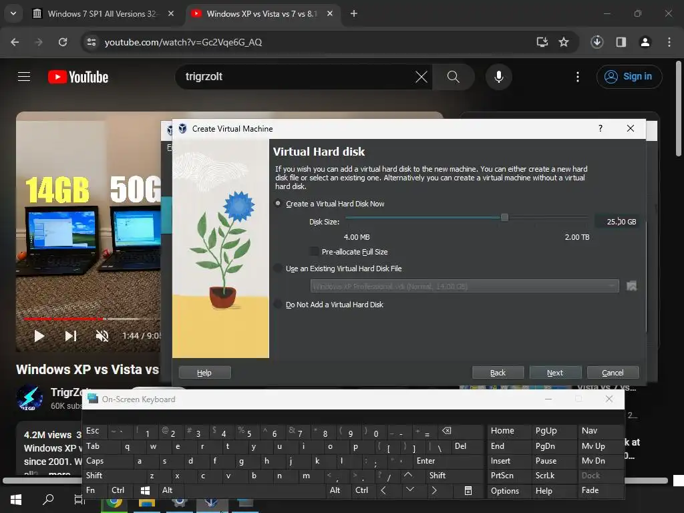Open YouTube settings three-dot menu

pos(578,77)
